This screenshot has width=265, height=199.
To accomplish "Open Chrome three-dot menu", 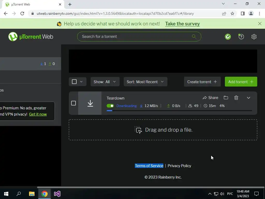I will pos(259,13).
